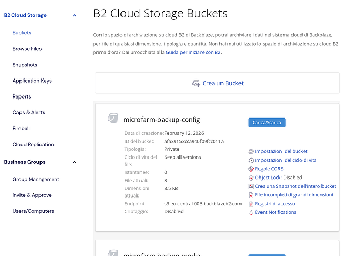Image resolution: width=342 pixels, height=256 pixels.
Task: Click the Registri di accesso document icon
Action: coord(251,204)
